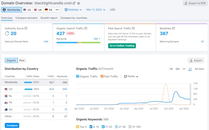Click the keywords distribution color bar
Viewport: 209px width, 130px height.
click(78, 42)
